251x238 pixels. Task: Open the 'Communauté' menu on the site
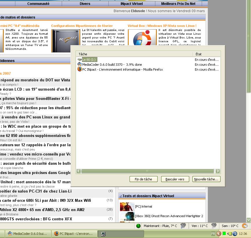(38, 4)
